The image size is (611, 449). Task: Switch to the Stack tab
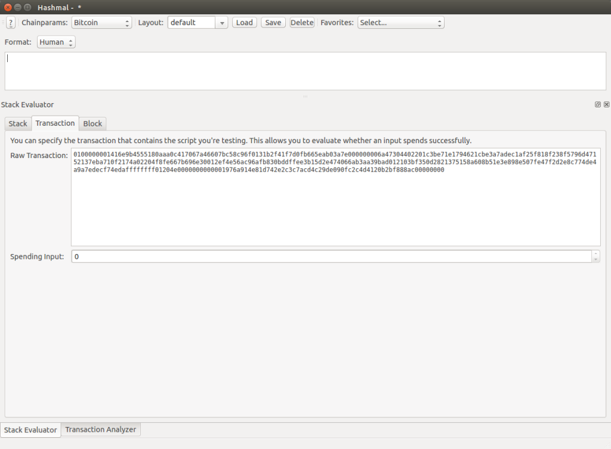18,123
